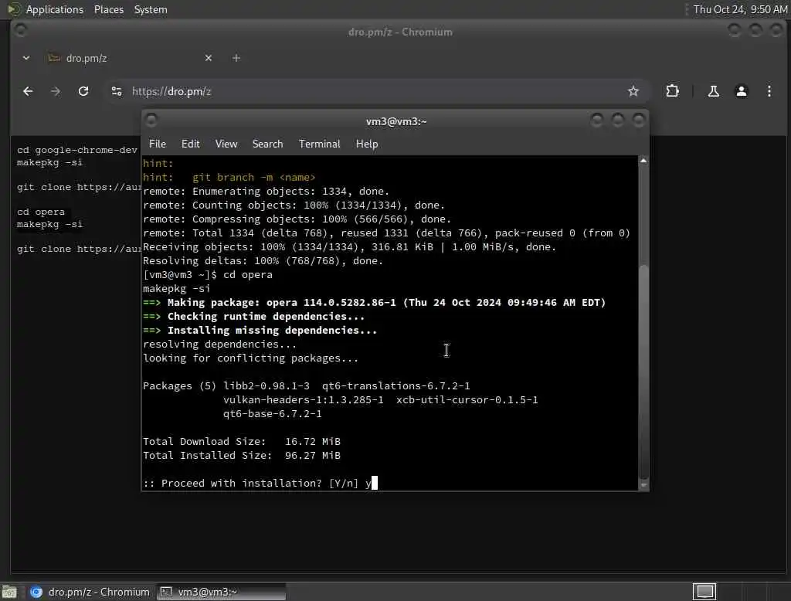
Task: Click the terminal vertical scrollbar thumb
Action: [x=643, y=371]
